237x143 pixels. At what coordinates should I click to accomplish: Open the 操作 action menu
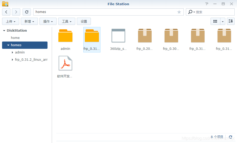48,21
